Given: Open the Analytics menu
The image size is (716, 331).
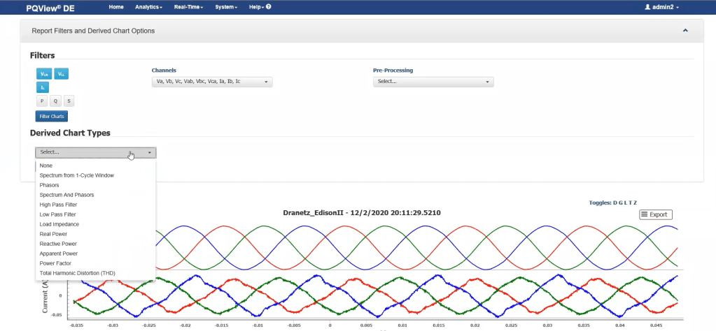Looking at the screenshot, I should (x=148, y=6).
